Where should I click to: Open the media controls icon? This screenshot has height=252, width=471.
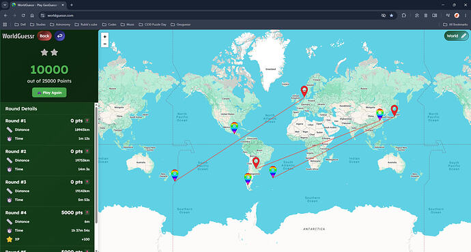coord(448,15)
